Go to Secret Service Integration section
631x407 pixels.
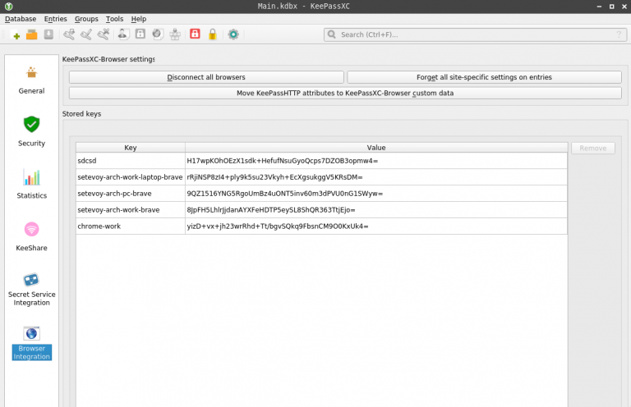31,289
